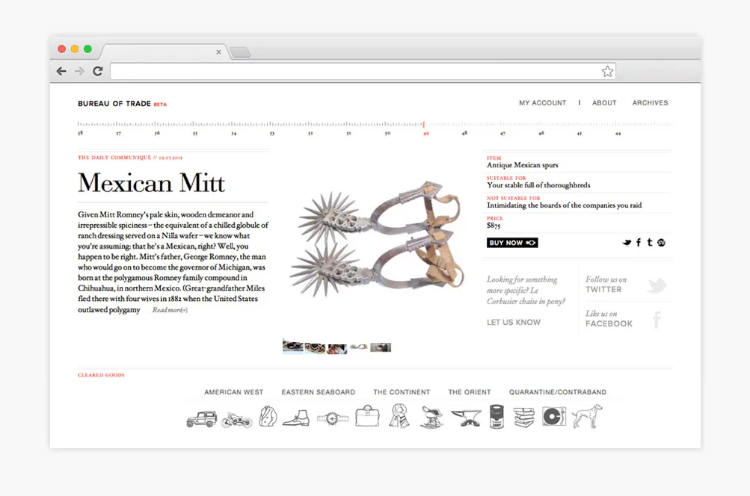Go to the About page
Screen dimensions: 750x496
(x=605, y=103)
